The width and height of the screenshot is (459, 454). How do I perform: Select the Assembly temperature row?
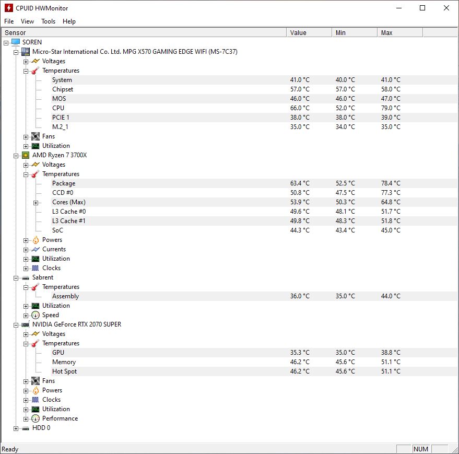coord(254,296)
